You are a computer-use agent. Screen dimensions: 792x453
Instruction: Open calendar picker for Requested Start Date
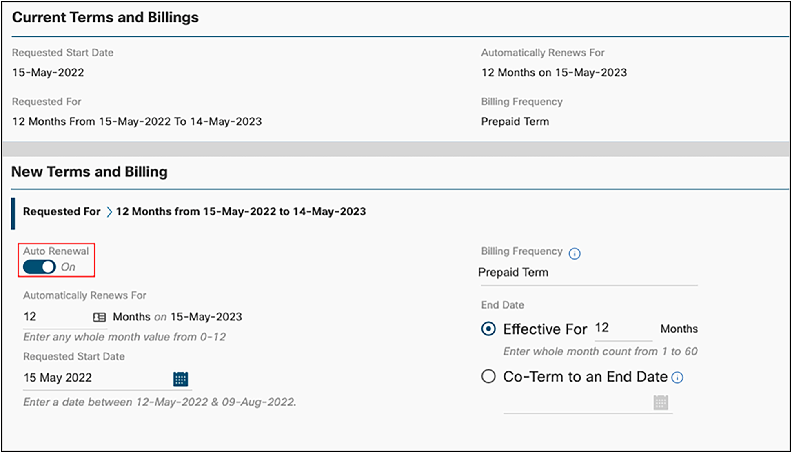click(x=180, y=379)
